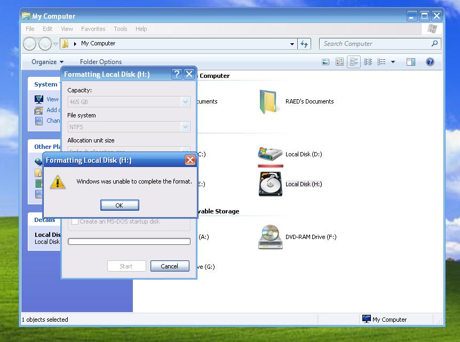
Task: Click OK in the format error dialog
Action: tap(120, 205)
